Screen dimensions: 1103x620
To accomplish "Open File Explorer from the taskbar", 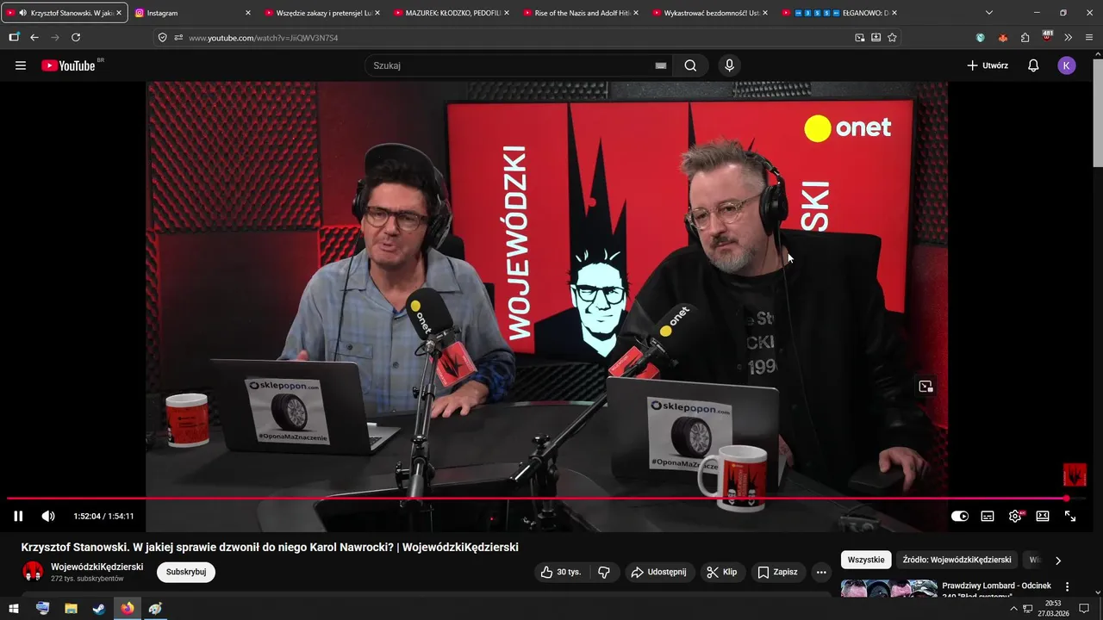I will point(71,608).
